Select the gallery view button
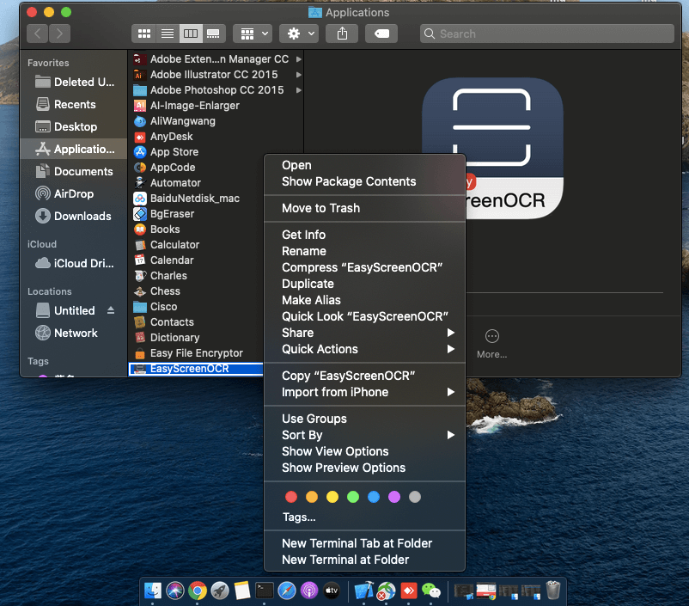This screenshot has height=606, width=689. [x=213, y=34]
